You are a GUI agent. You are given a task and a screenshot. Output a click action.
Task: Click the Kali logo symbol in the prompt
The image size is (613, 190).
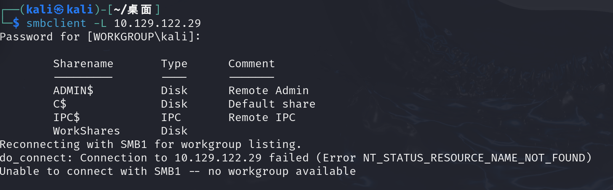click(59, 10)
